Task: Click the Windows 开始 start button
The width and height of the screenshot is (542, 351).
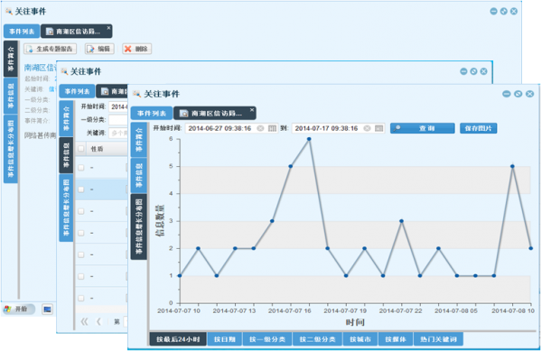Action: 19,309
